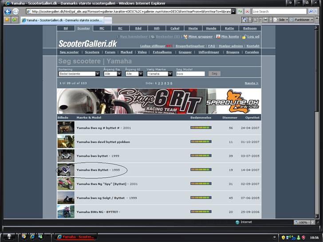Click the Søg search button
323x242 pixels.
click(x=214, y=74)
